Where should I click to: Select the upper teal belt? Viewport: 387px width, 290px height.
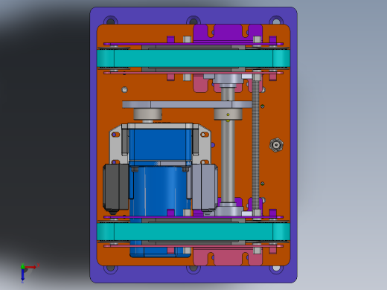click(x=193, y=58)
